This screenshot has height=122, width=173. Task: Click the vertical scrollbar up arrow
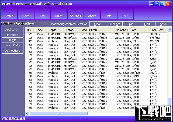169,30
